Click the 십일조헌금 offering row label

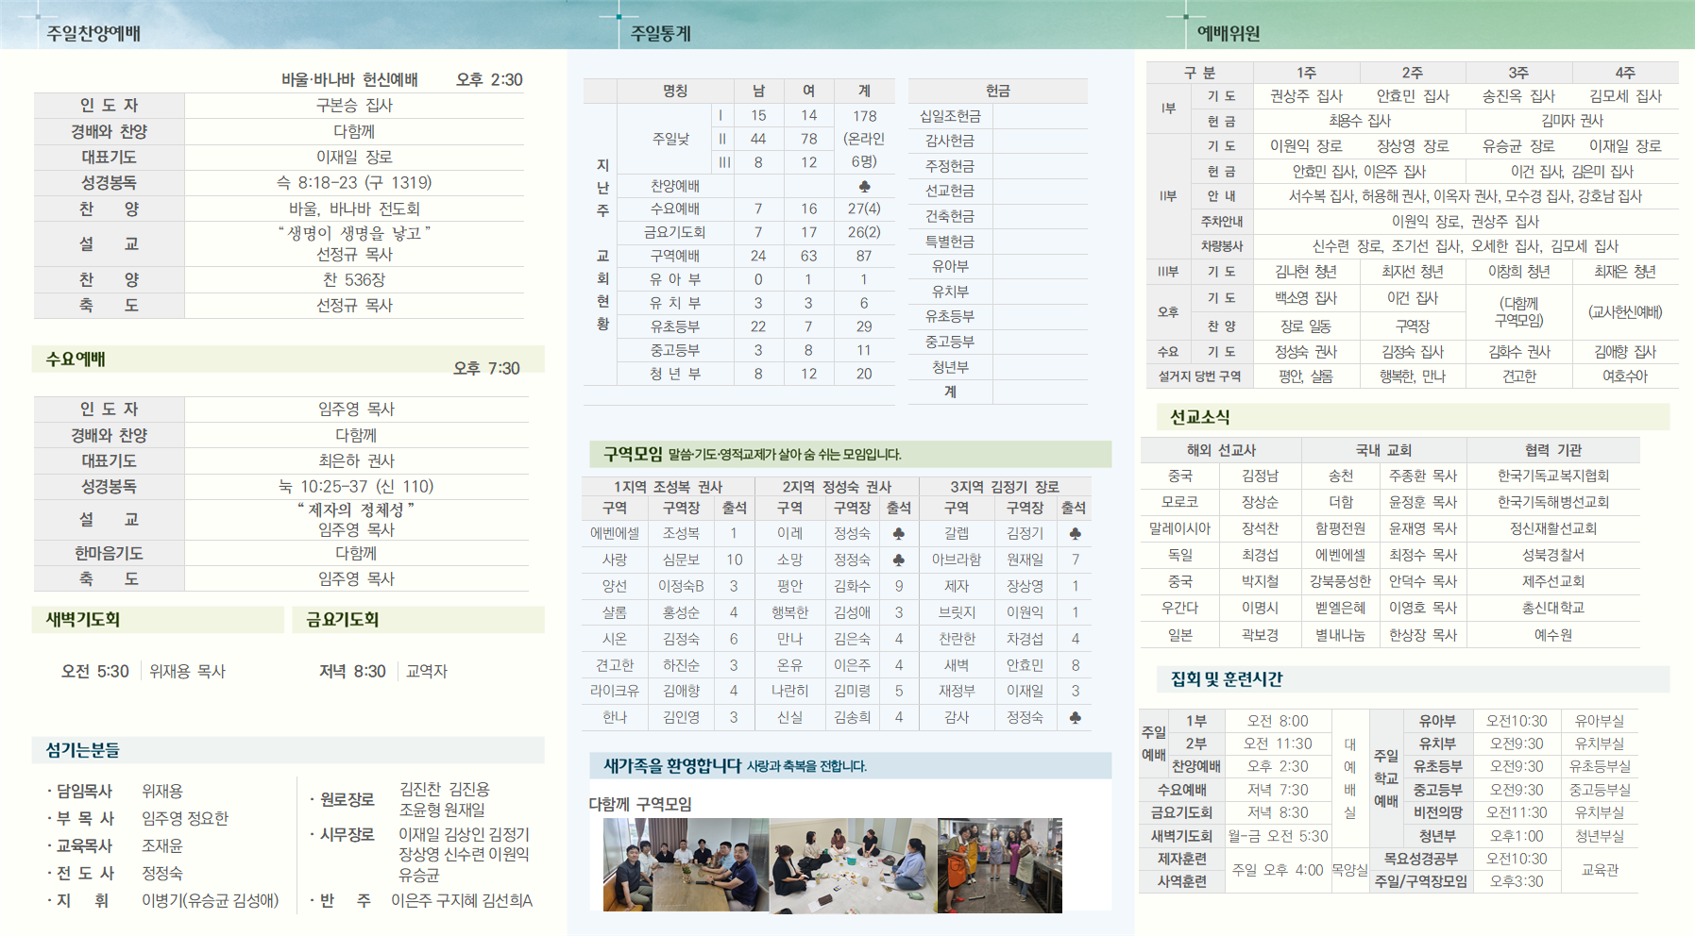tap(951, 116)
